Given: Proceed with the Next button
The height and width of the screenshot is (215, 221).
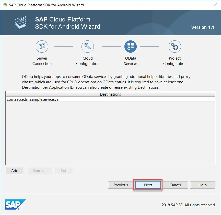Looking at the screenshot, I should (148, 185).
